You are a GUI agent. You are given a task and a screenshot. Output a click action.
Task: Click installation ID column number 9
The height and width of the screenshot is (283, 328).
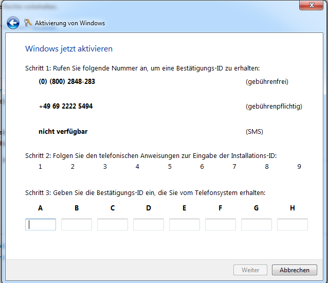pos(299,167)
